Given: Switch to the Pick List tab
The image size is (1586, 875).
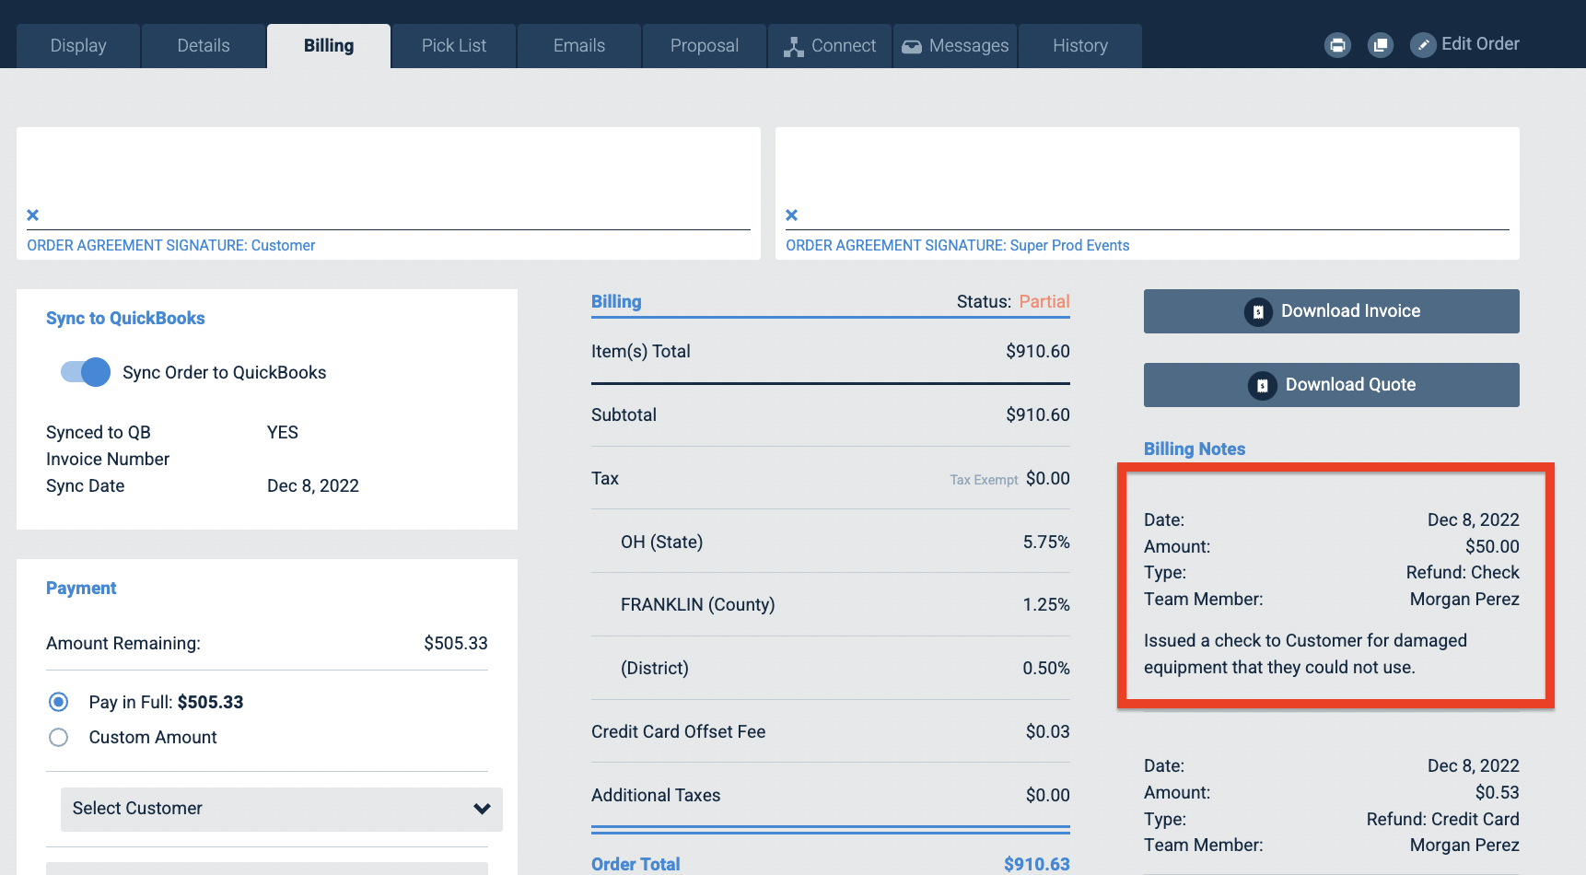Looking at the screenshot, I should tap(453, 44).
